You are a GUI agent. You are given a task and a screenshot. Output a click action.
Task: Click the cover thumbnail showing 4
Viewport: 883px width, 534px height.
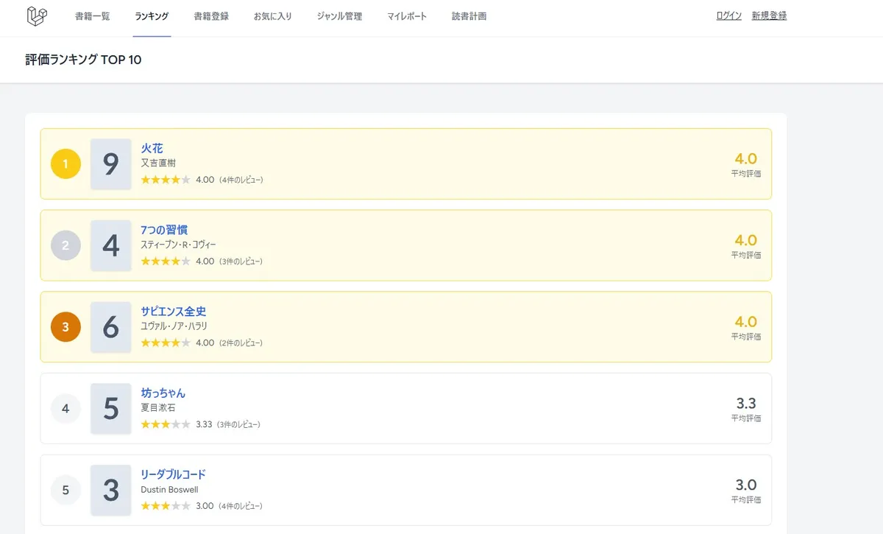(x=111, y=245)
